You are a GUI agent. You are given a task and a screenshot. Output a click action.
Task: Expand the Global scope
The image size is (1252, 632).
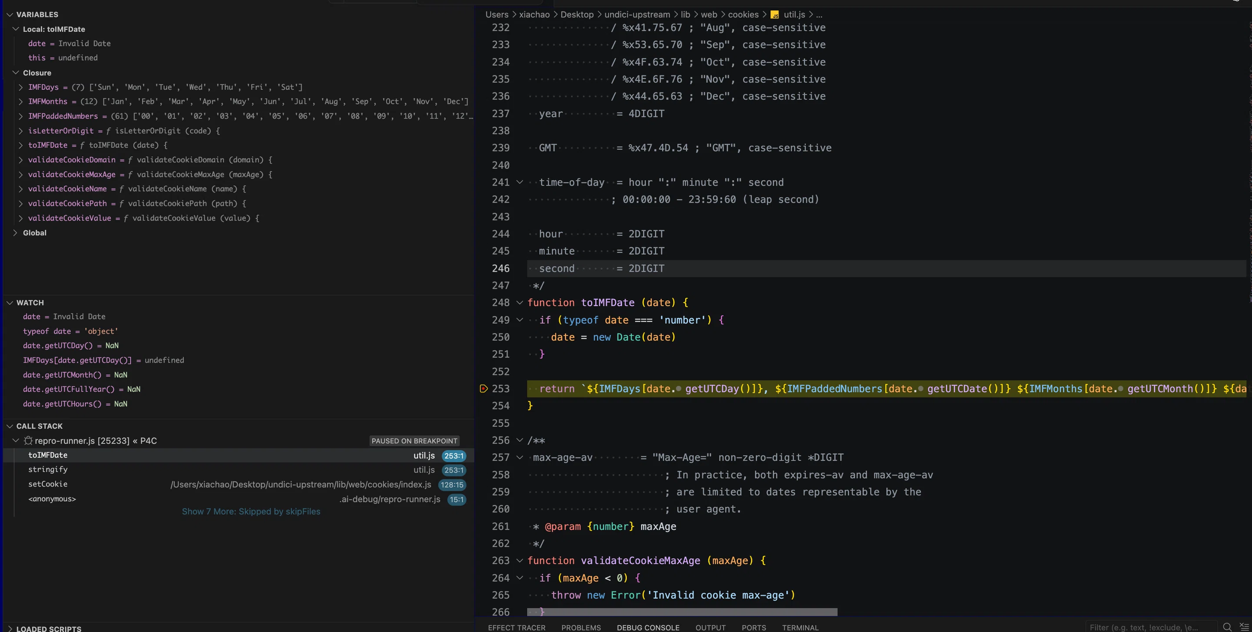[16, 233]
